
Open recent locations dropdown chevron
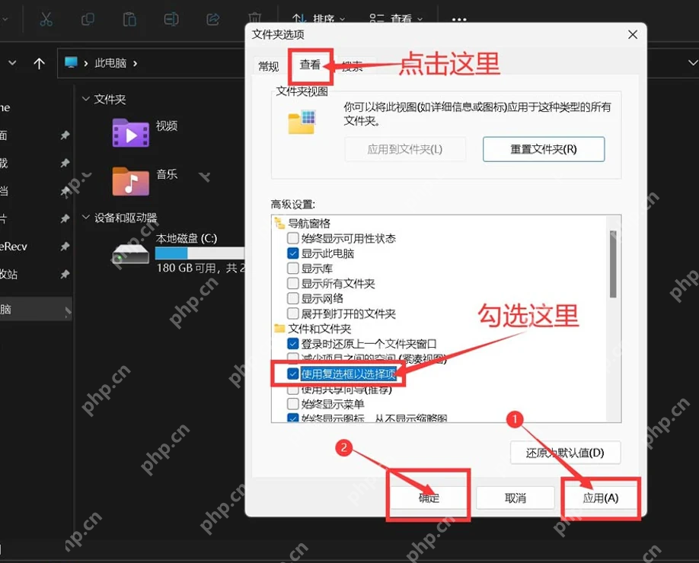12,63
